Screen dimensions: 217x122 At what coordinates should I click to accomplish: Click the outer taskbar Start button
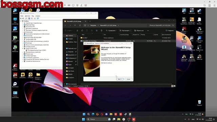pyautogui.click(x=83, y=119)
